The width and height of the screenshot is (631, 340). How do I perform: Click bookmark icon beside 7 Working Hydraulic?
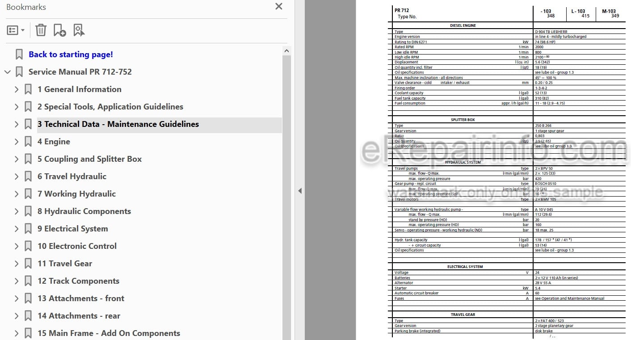coord(28,194)
